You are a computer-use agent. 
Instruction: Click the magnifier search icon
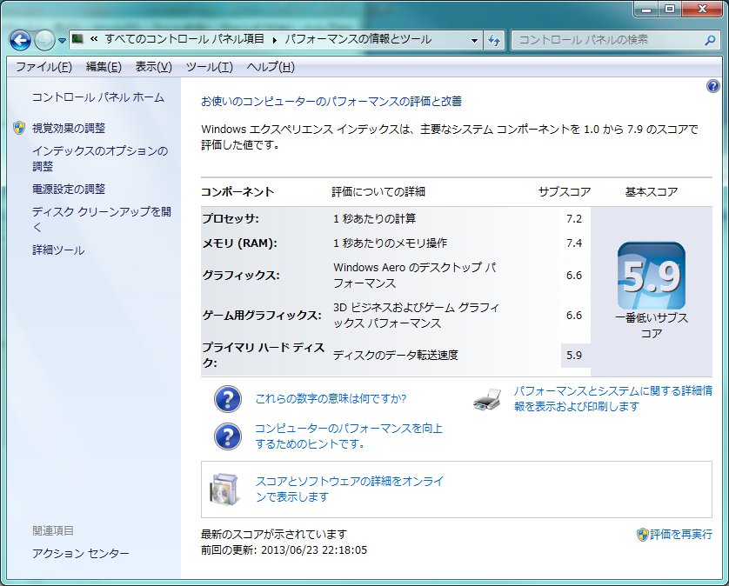point(710,41)
